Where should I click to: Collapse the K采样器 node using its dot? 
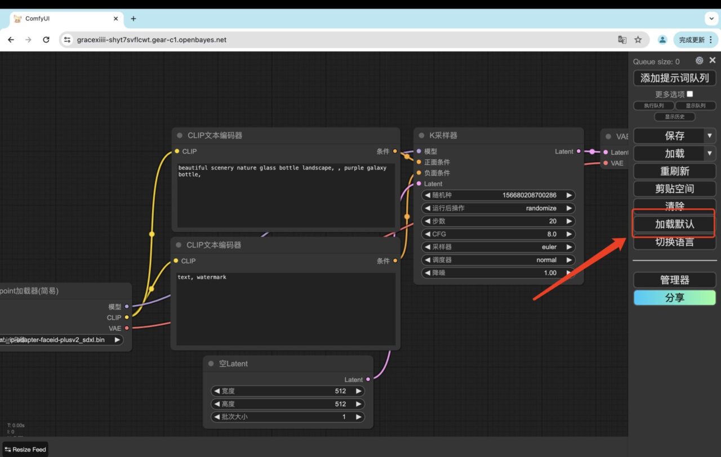click(421, 136)
